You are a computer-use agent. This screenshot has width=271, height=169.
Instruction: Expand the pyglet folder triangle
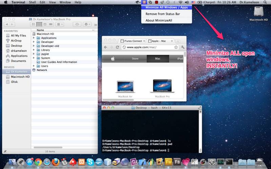coord(34,54)
